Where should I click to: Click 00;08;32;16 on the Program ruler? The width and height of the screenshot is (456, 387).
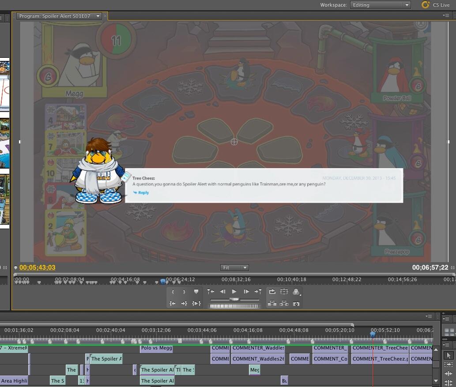236,279
